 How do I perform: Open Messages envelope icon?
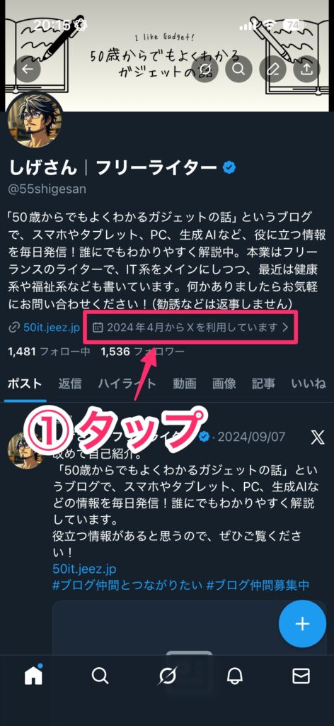pos(301,676)
